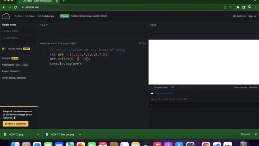Open Podcasts from the dock
The image size is (259, 146).
click(x=168, y=144)
